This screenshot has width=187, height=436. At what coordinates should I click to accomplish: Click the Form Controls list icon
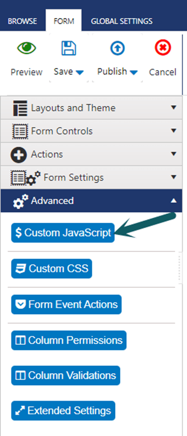coord(20,131)
